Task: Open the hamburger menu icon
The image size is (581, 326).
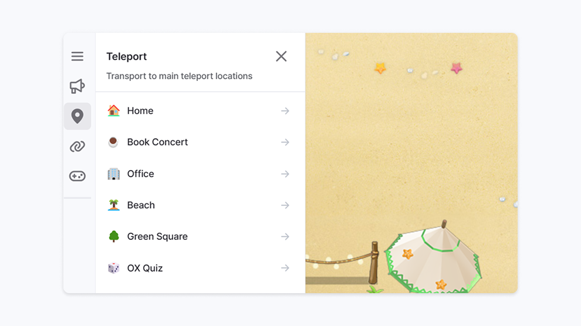Action: point(77,56)
